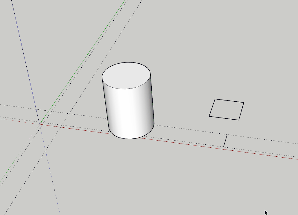Click top endpoint of the short black line
The width and height of the screenshot is (298, 215).
(x=227, y=135)
